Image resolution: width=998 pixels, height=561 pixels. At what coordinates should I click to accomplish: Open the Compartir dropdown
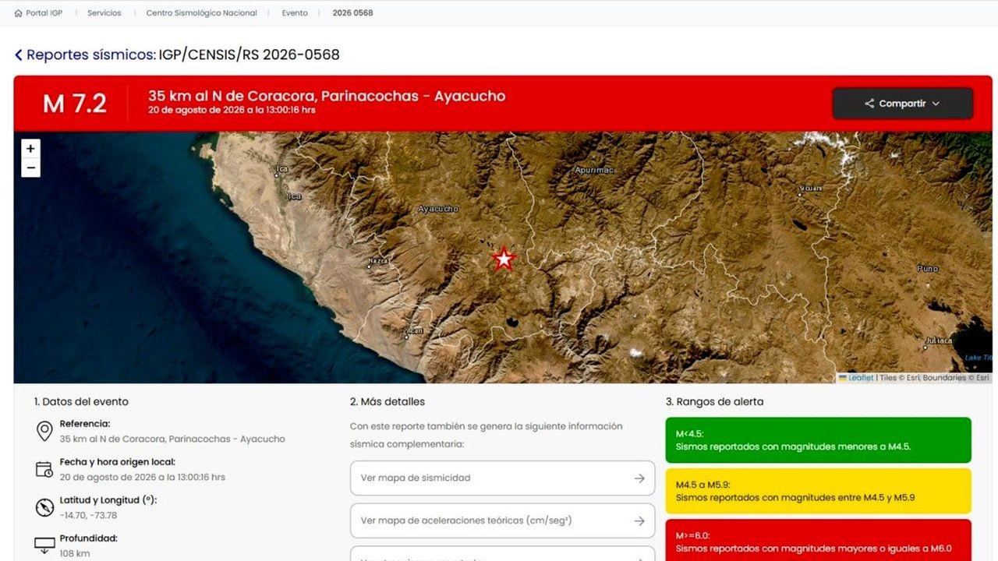(x=902, y=104)
